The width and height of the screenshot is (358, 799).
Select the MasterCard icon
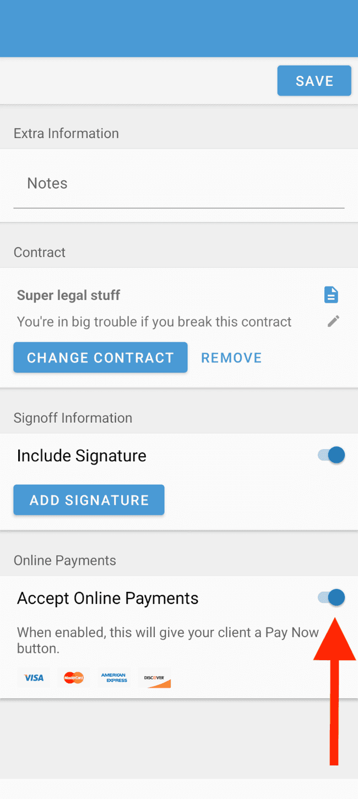coord(74,678)
